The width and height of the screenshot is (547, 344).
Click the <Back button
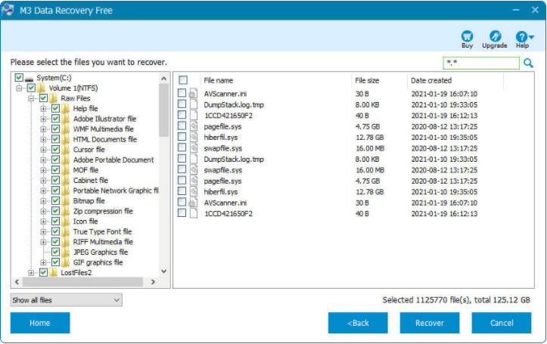358,323
